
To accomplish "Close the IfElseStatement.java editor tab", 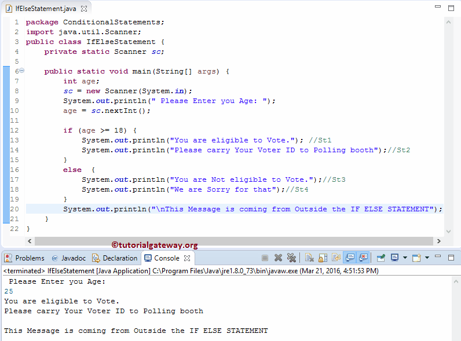I will pyautogui.click(x=84, y=9).
